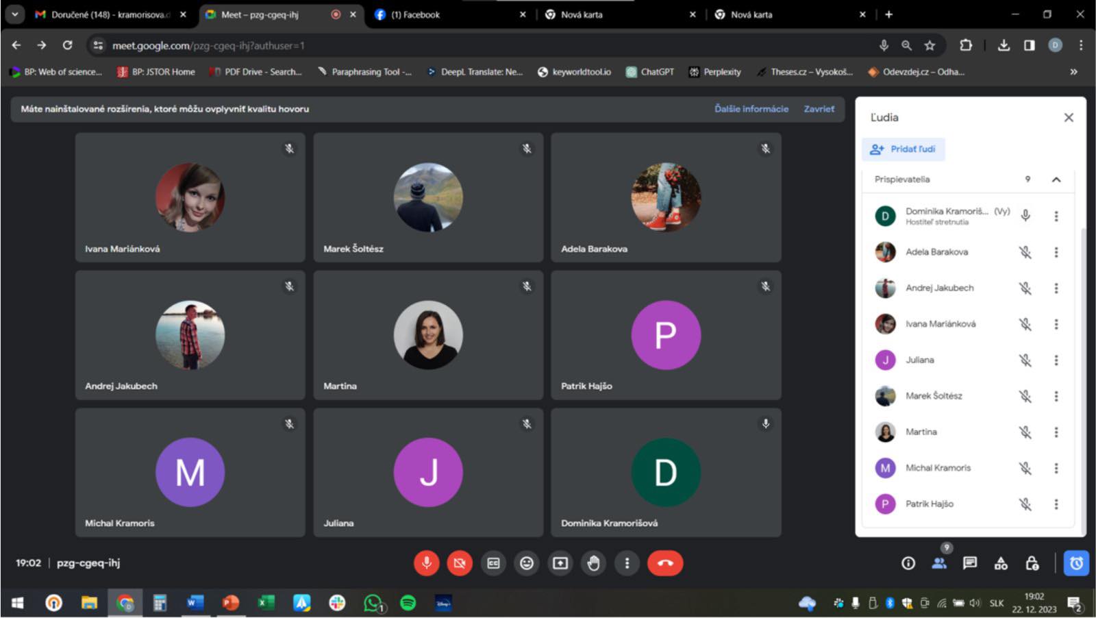Image resolution: width=1096 pixels, height=618 pixels.
Task: Collapse the Prispievatelia section
Action: pyautogui.click(x=1056, y=180)
